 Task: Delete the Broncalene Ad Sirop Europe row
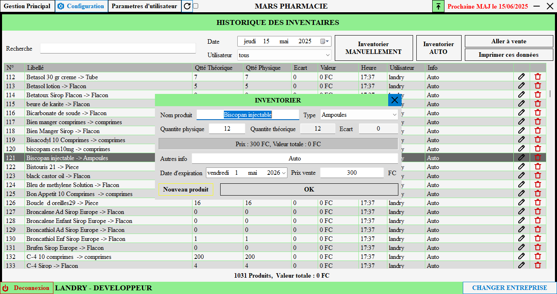point(538,211)
